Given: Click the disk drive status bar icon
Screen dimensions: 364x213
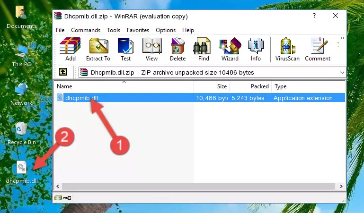Looking at the screenshot, I should coord(58,198).
